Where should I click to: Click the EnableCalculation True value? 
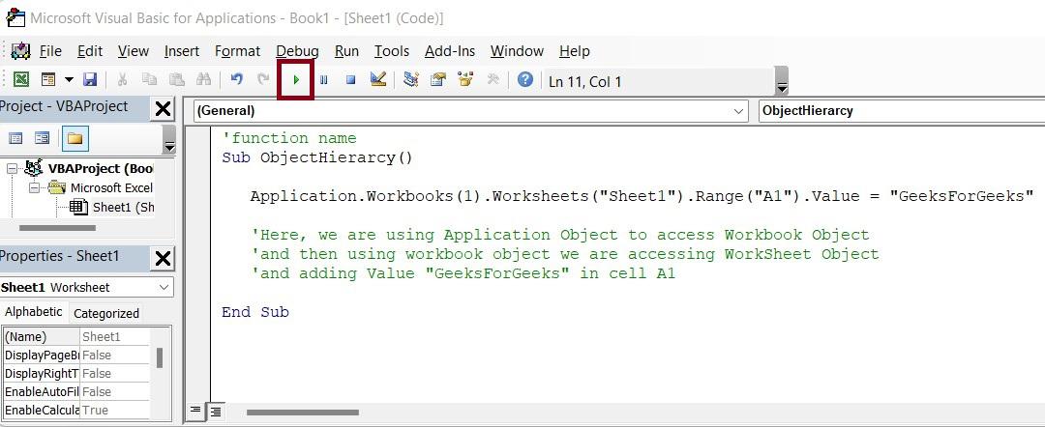pyautogui.click(x=114, y=410)
